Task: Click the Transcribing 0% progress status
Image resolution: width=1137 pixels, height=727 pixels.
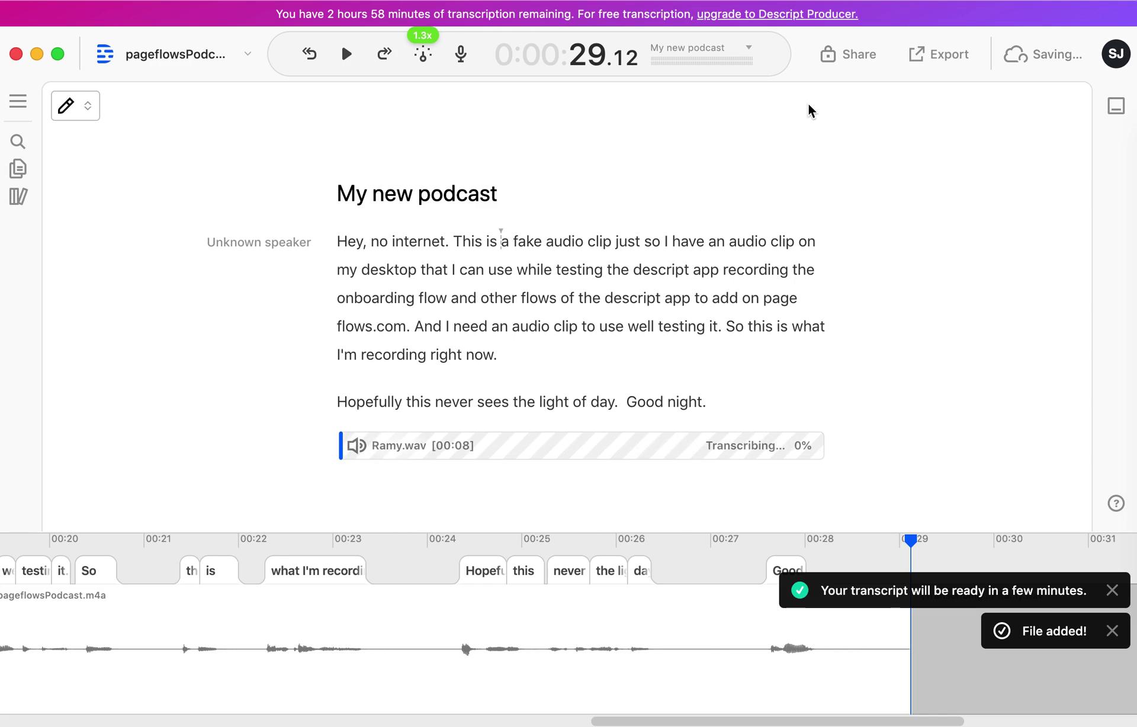Action: (x=758, y=446)
